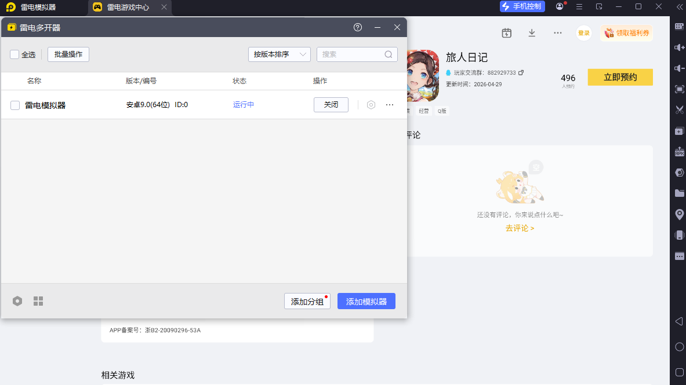
Task: Check the 全选 checkbox
Action: 14,54
